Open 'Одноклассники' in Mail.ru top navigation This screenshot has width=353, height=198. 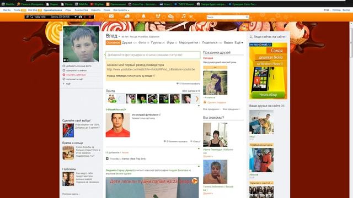point(53,10)
